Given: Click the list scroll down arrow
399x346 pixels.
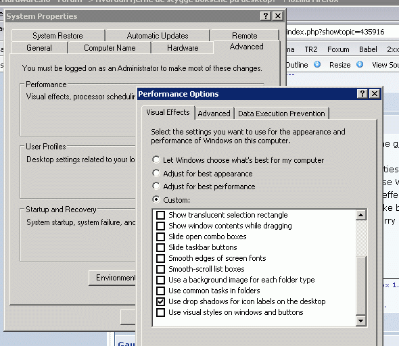Looking at the screenshot, I should click(361, 320).
